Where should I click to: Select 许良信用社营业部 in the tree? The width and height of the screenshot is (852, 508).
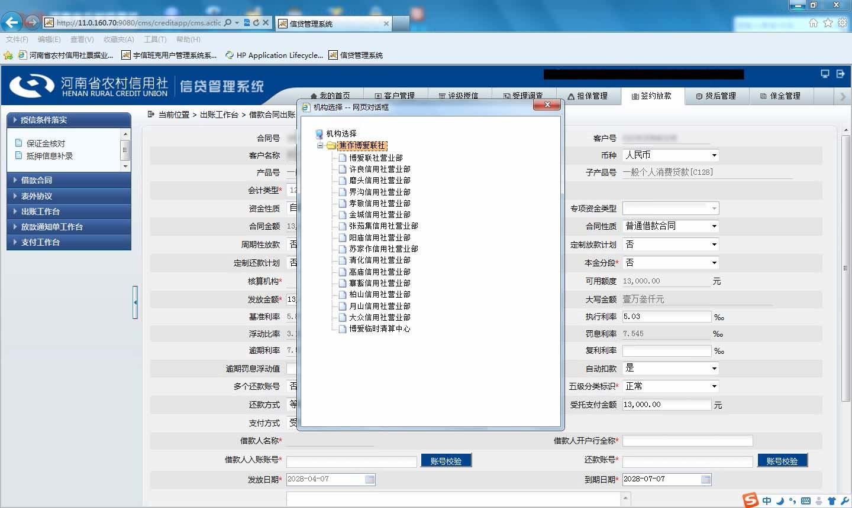[x=379, y=169]
